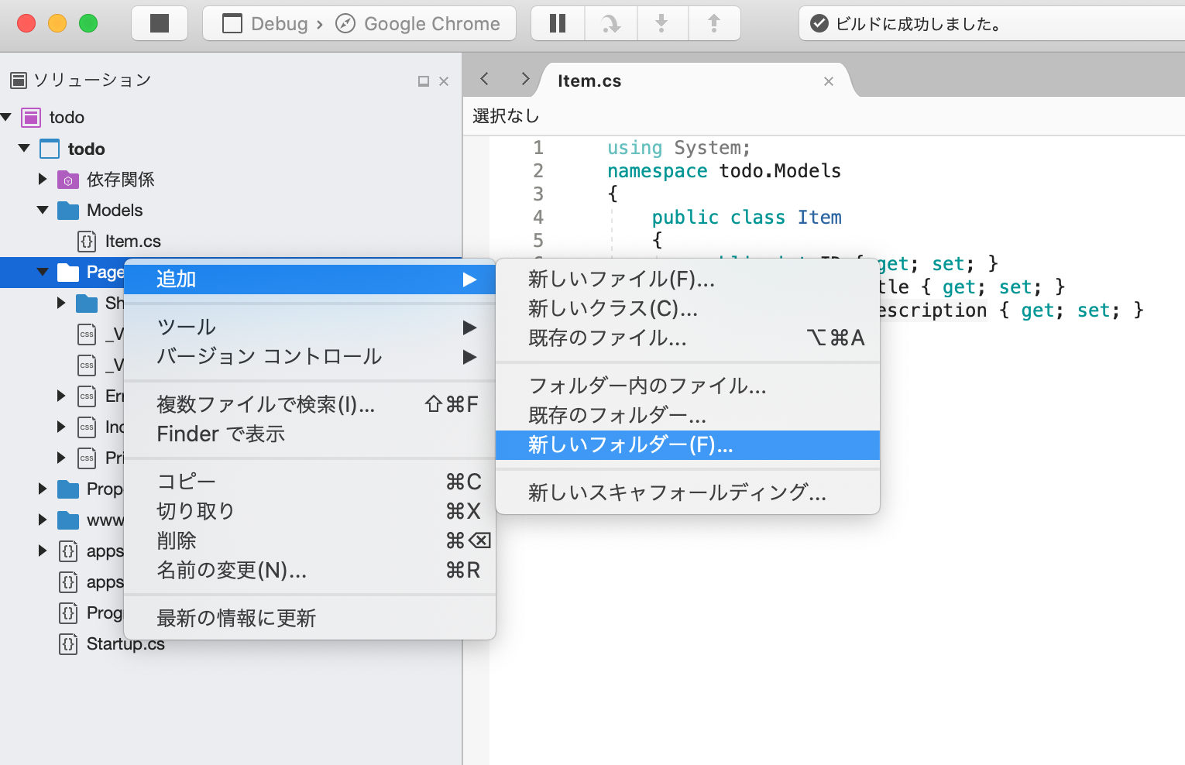Viewport: 1185px width, 765px height.
Task: Select フォルダー内のファイル...
Action: click(x=688, y=386)
